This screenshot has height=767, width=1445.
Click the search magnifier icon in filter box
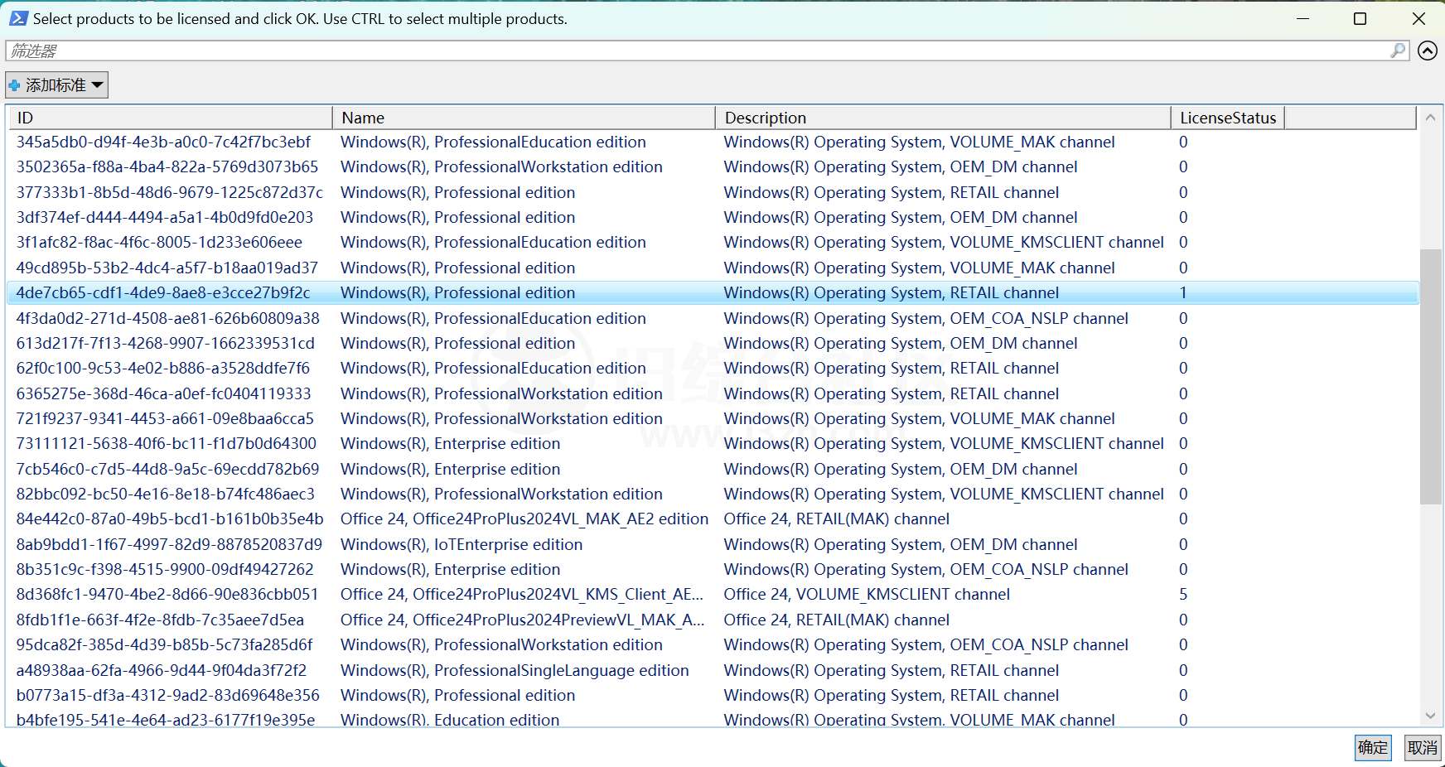1398,51
